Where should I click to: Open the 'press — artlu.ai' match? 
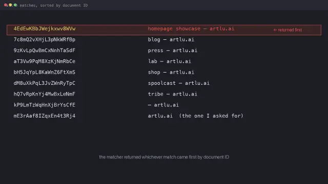(172, 51)
